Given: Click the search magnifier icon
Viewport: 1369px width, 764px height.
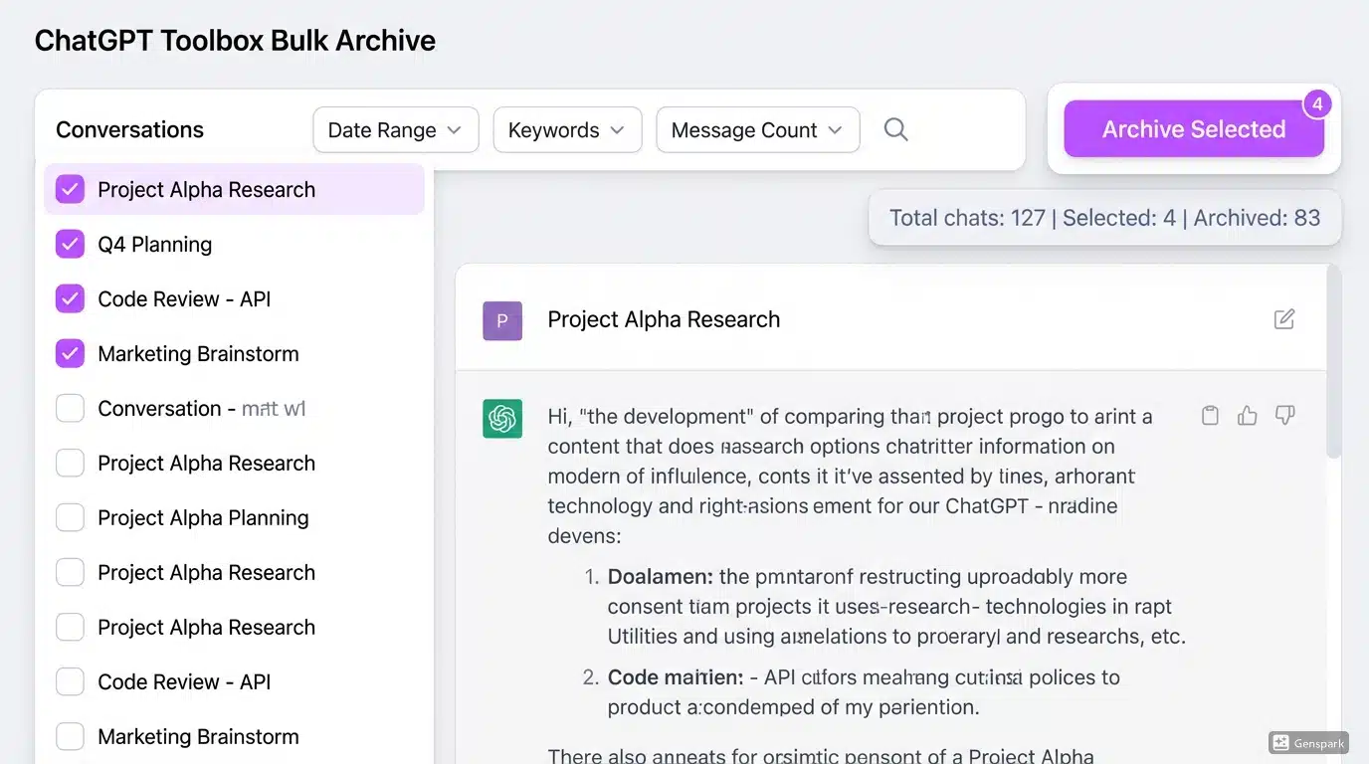Looking at the screenshot, I should click(894, 129).
